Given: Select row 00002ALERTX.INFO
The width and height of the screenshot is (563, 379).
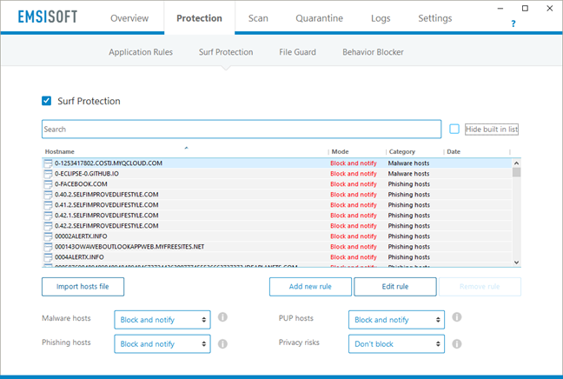Looking at the screenshot, I should [277, 236].
